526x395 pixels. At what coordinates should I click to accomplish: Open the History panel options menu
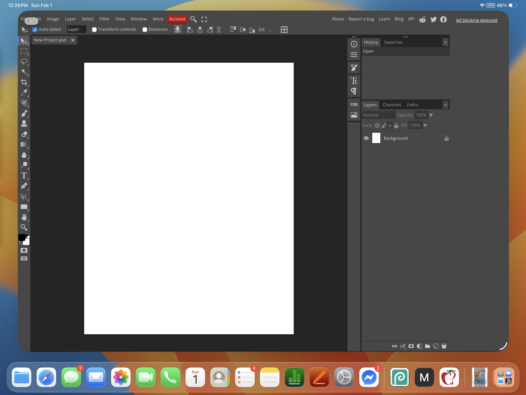445,42
